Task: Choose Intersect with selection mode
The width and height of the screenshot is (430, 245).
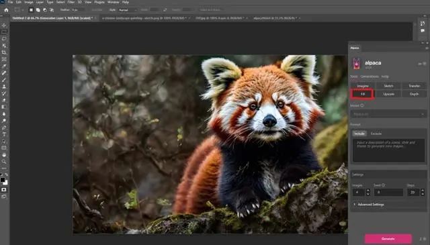Action: (52, 10)
